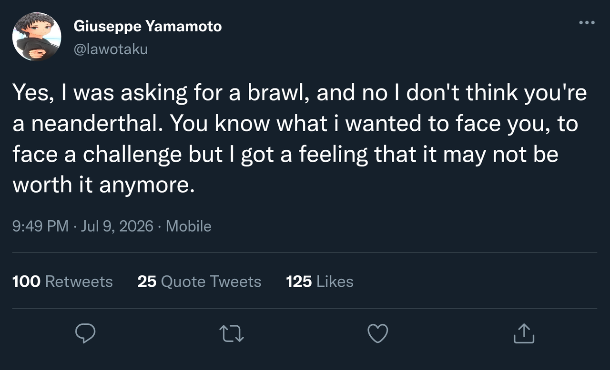Like the tweet with the heart icon
Viewport: 610px width, 370px height.
pos(378,333)
